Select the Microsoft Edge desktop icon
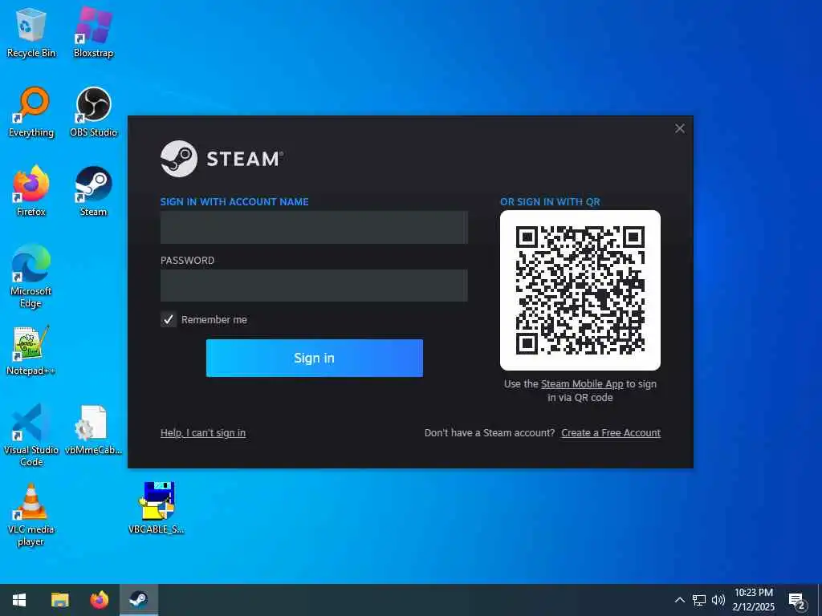 pos(31,276)
